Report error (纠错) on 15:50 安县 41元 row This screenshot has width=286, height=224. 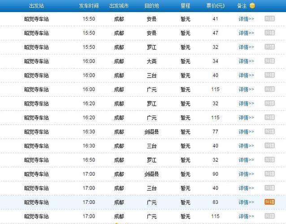(x=269, y=18)
